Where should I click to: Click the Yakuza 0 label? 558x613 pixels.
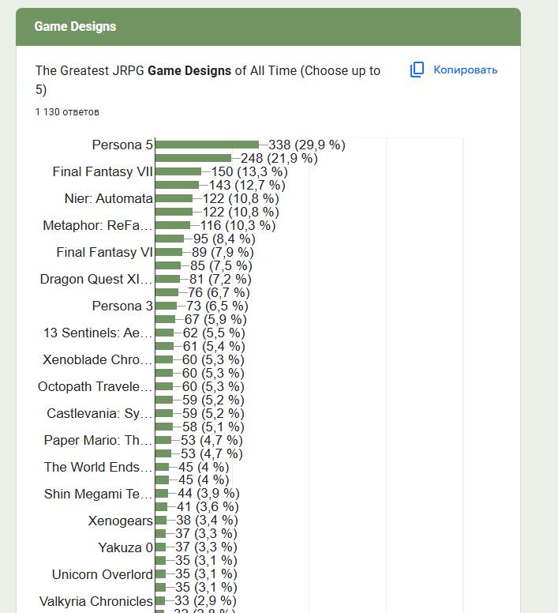coord(125,547)
